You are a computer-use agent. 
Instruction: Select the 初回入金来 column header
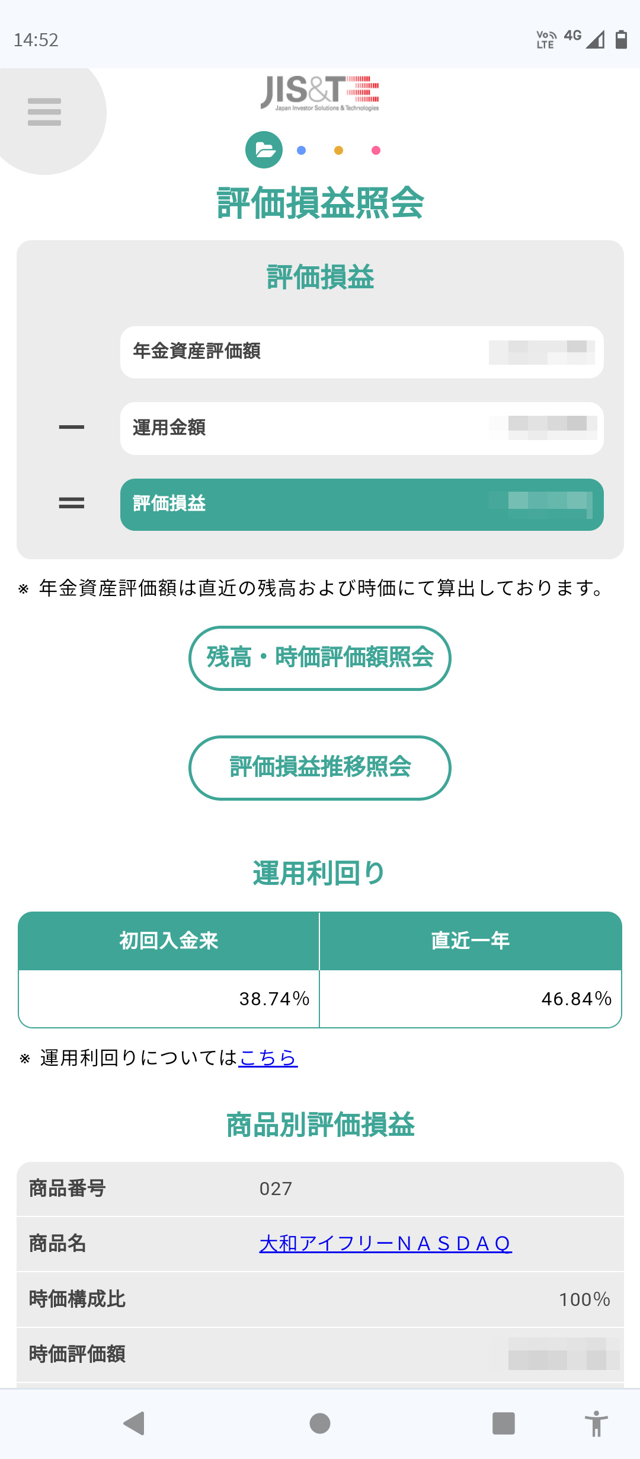(169, 941)
